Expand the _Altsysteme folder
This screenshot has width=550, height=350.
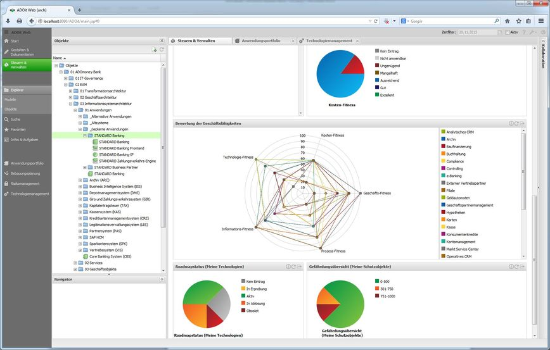click(x=80, y=123)
